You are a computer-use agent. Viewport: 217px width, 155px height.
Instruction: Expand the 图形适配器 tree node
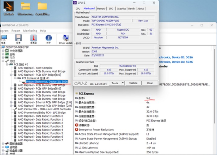click(x=3, y=144)
